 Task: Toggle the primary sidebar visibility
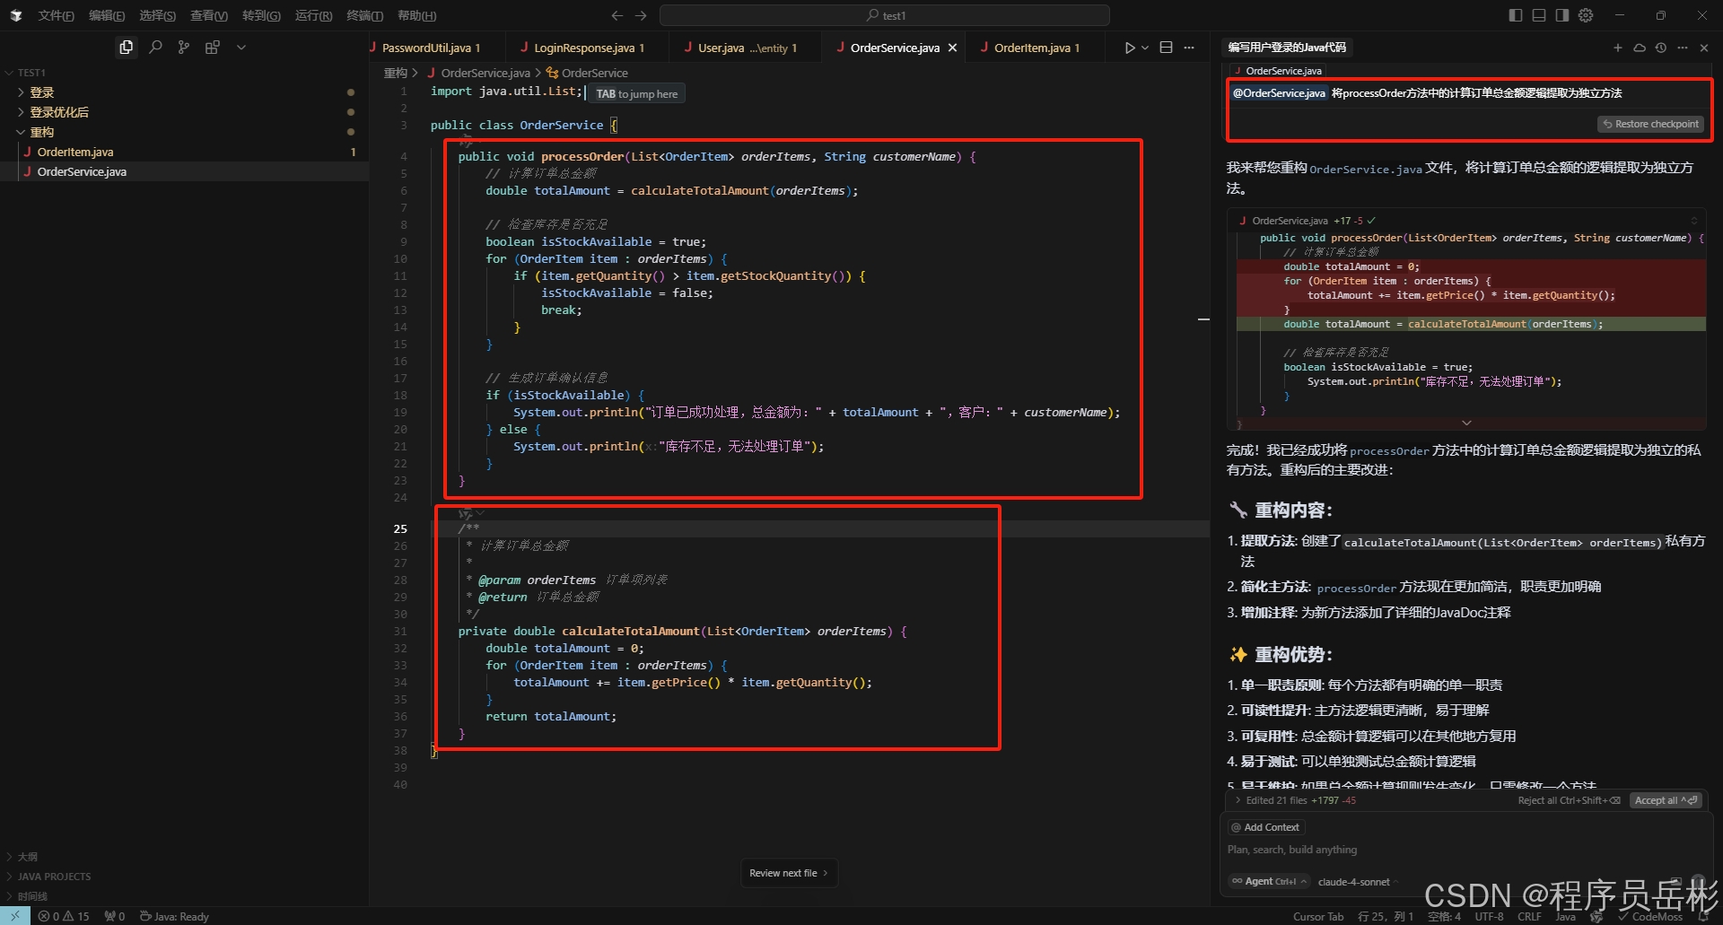click(1516, 15)
